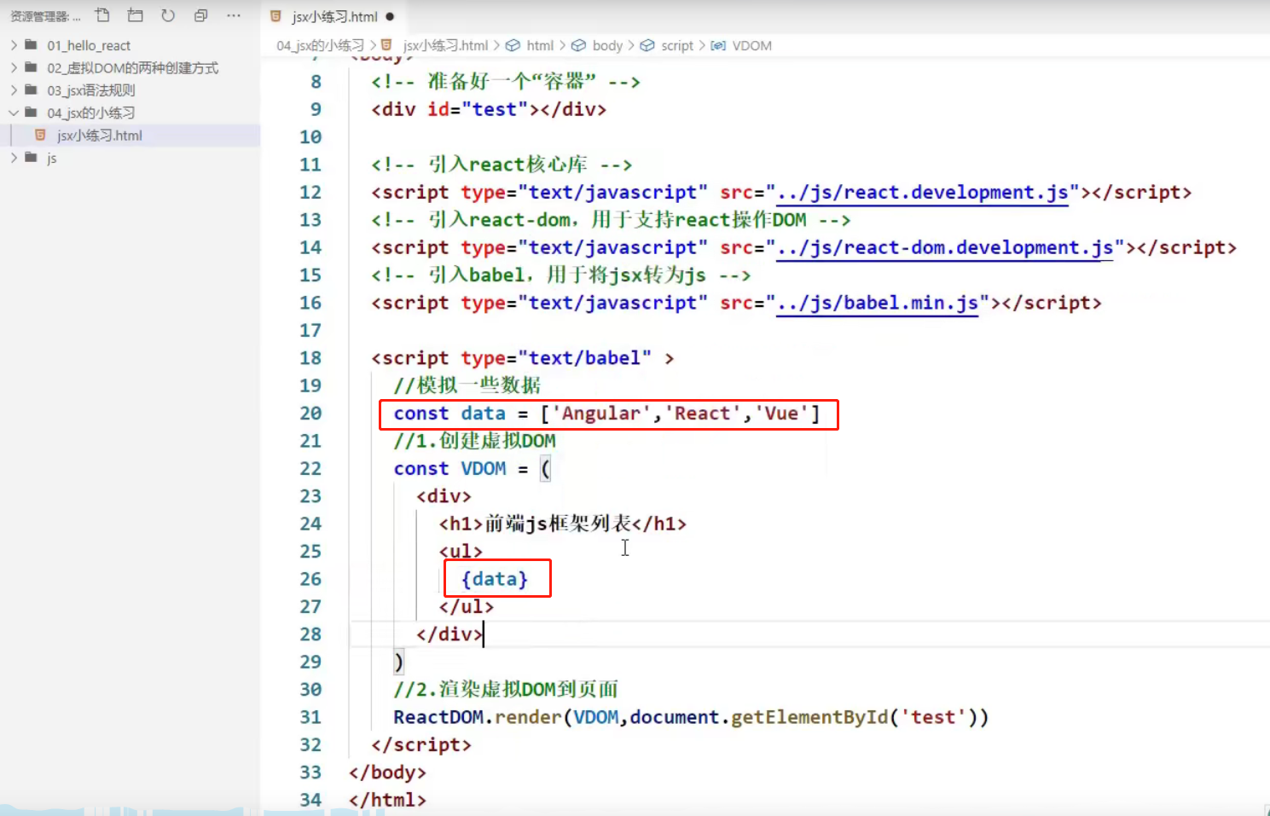This screenshot has width=1270, height=816.
Task: Expand the 02_虚拟DOM的两种创建方式 folder chevron
Action: (14, 67)
